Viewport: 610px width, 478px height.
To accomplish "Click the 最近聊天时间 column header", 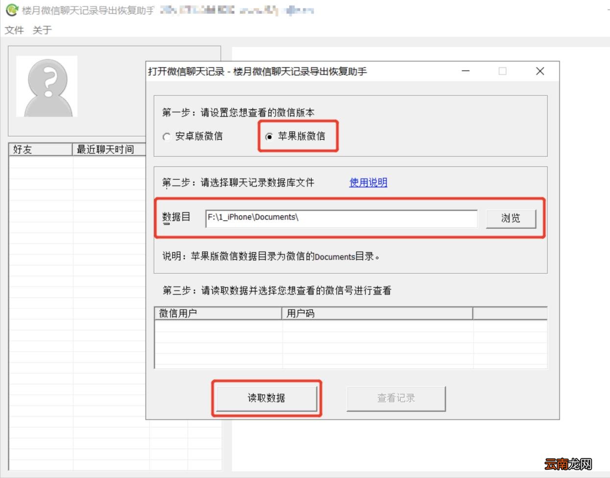I will [109, 149].
